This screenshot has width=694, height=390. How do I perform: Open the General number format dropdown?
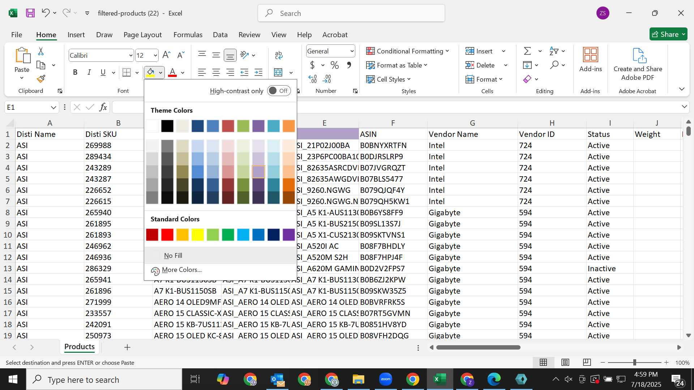tap(352, 51)
